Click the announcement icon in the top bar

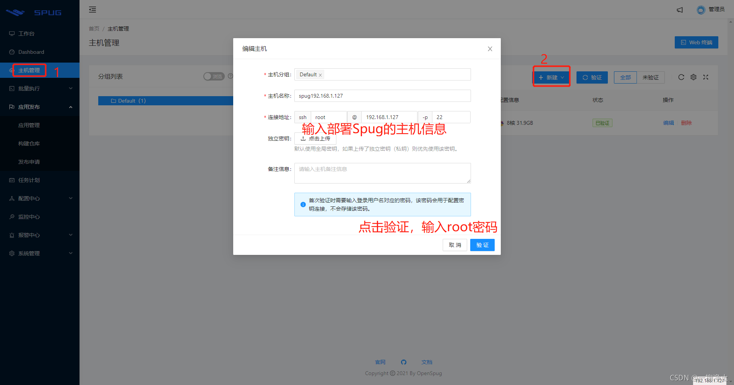[680, 10]
